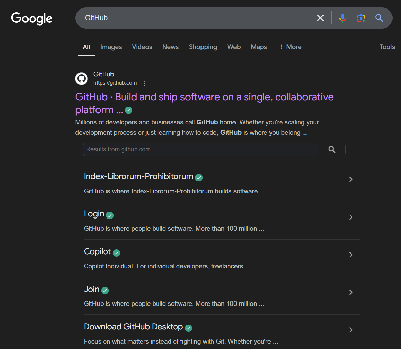Expand the Login result chevron
401x349 pixels.
[351, 217]
